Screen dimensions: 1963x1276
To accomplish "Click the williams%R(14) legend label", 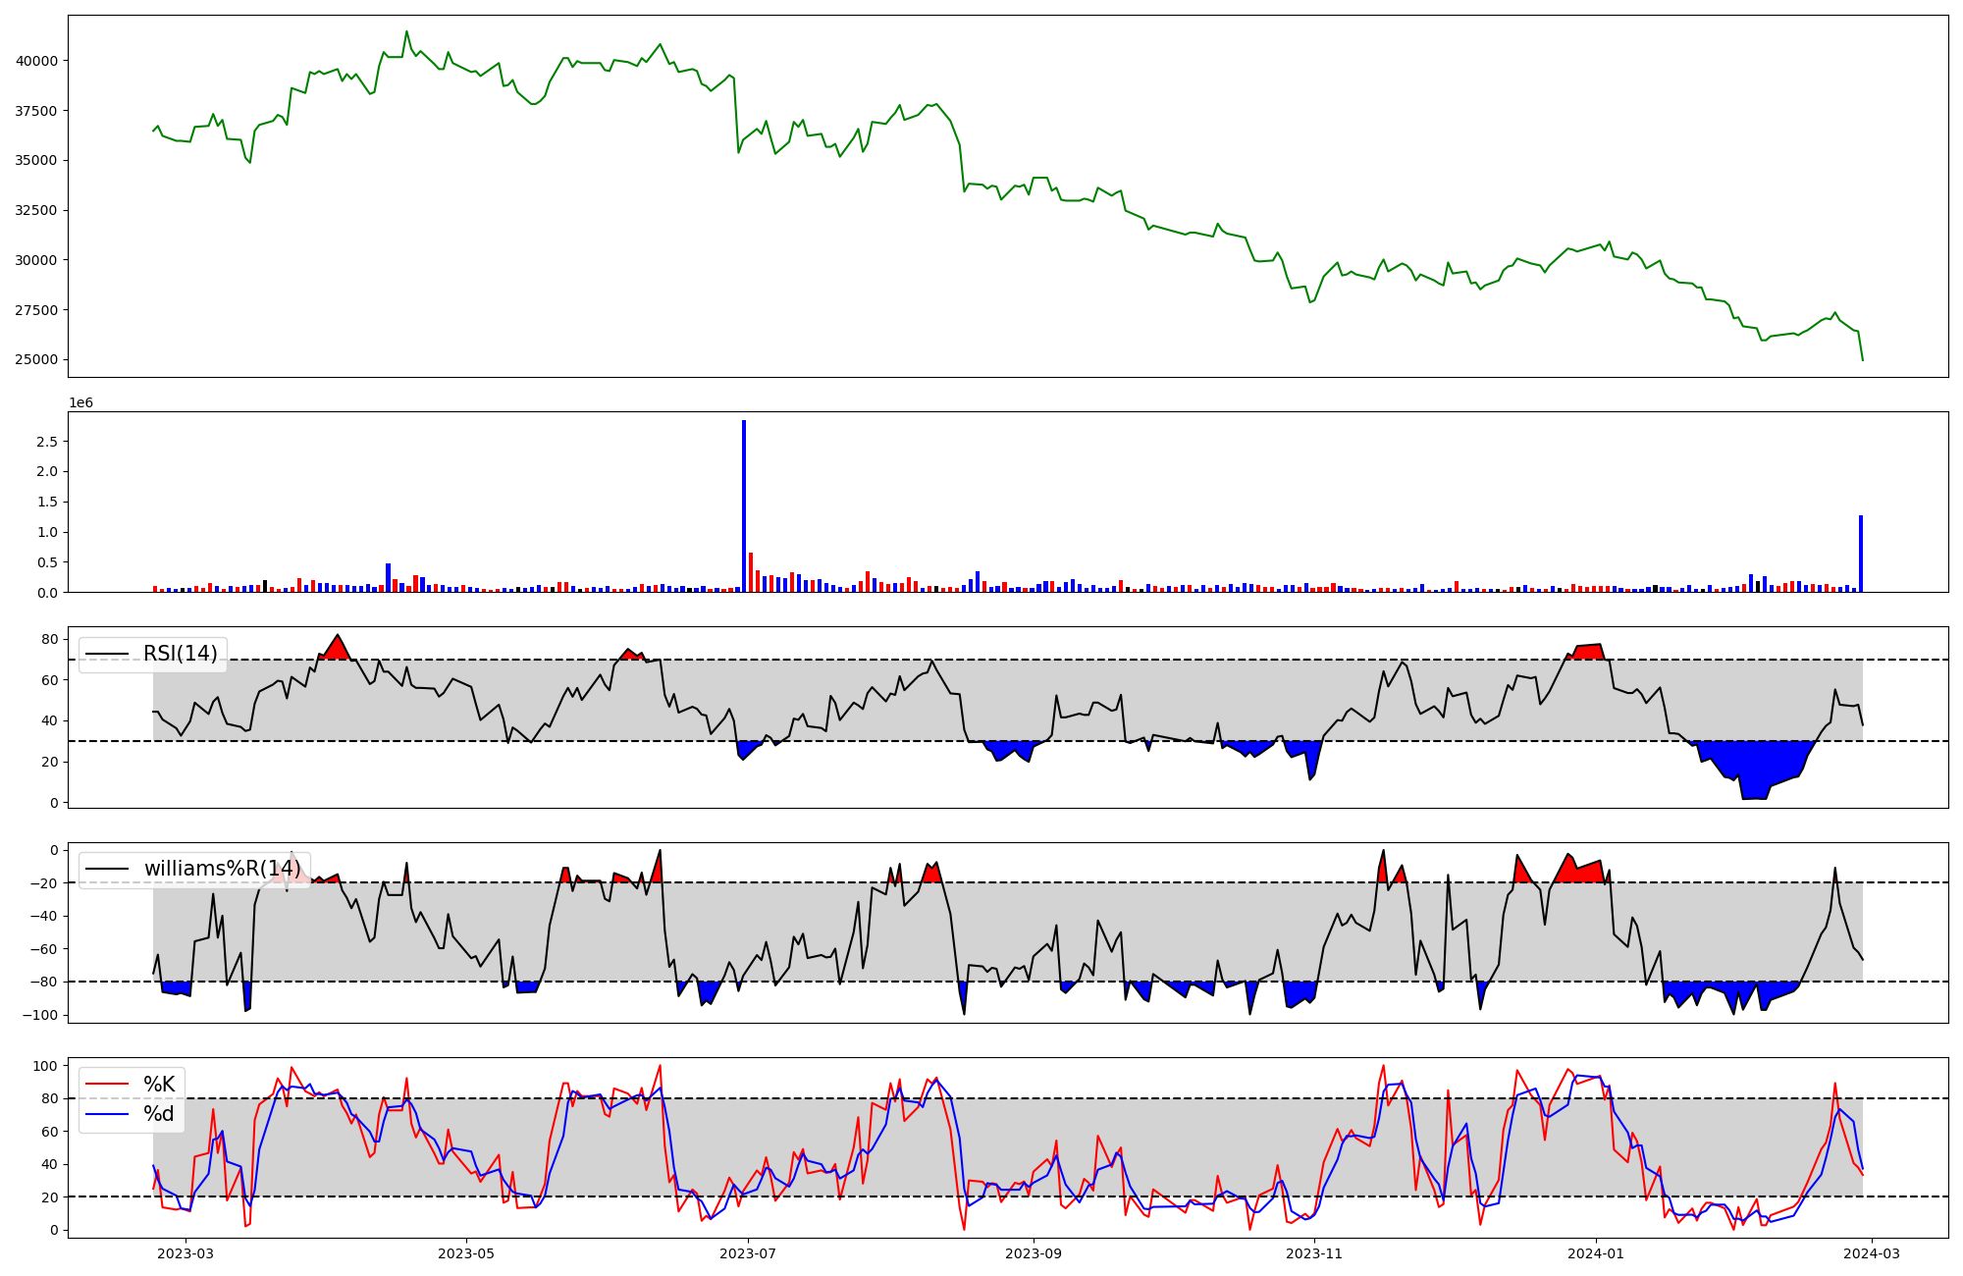I will click(x=222, y=869).
